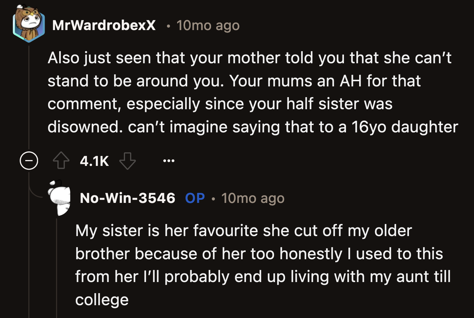Click MrWardrobexX's bolded username label
The image size is (474, 318).
(104, 25)
